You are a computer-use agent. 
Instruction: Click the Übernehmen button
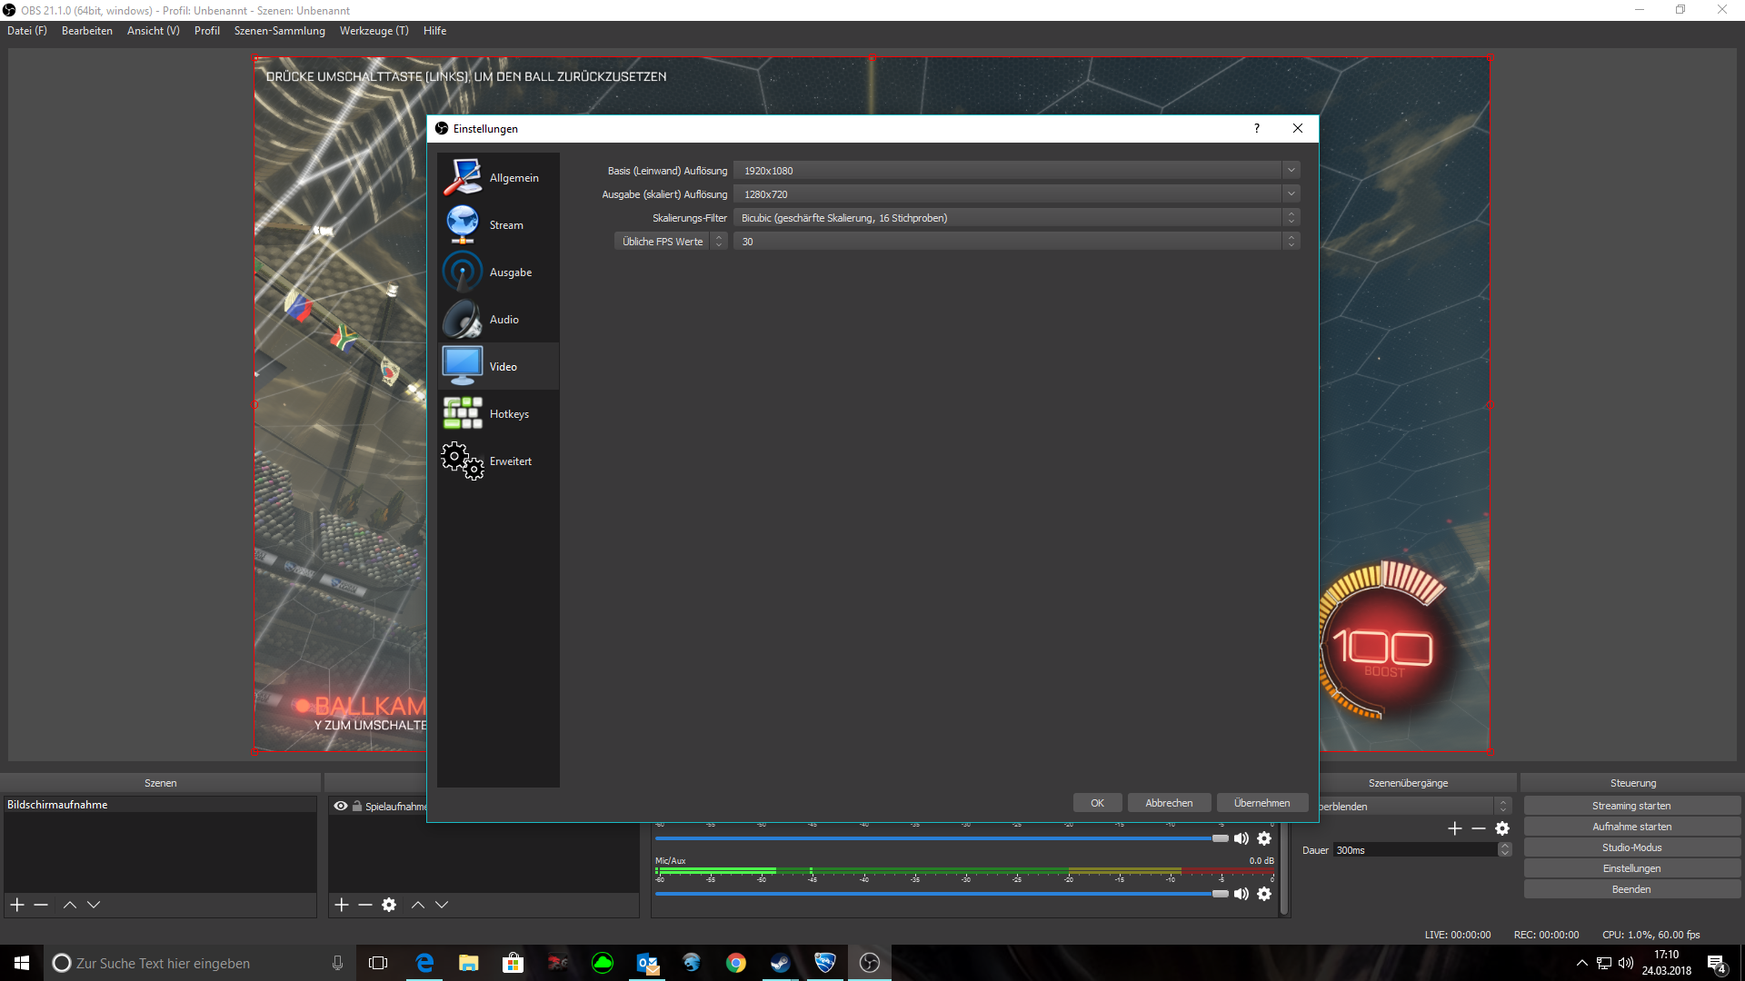1261,803
